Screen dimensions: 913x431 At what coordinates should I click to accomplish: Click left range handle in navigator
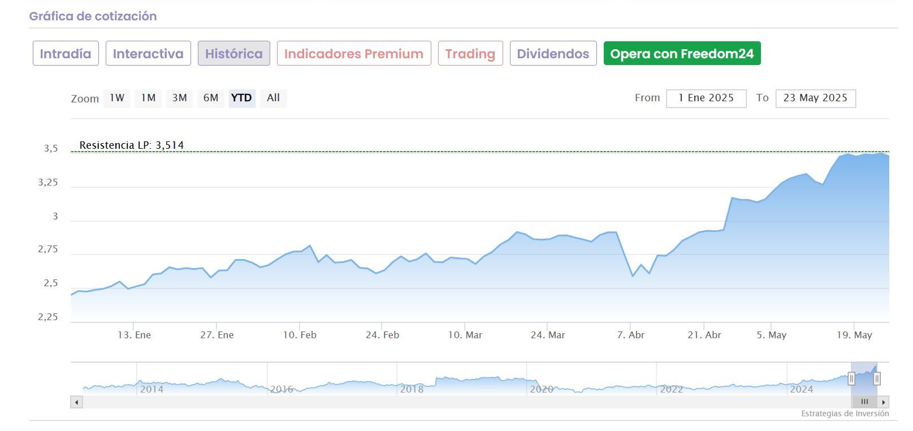(x=851, y=379)
